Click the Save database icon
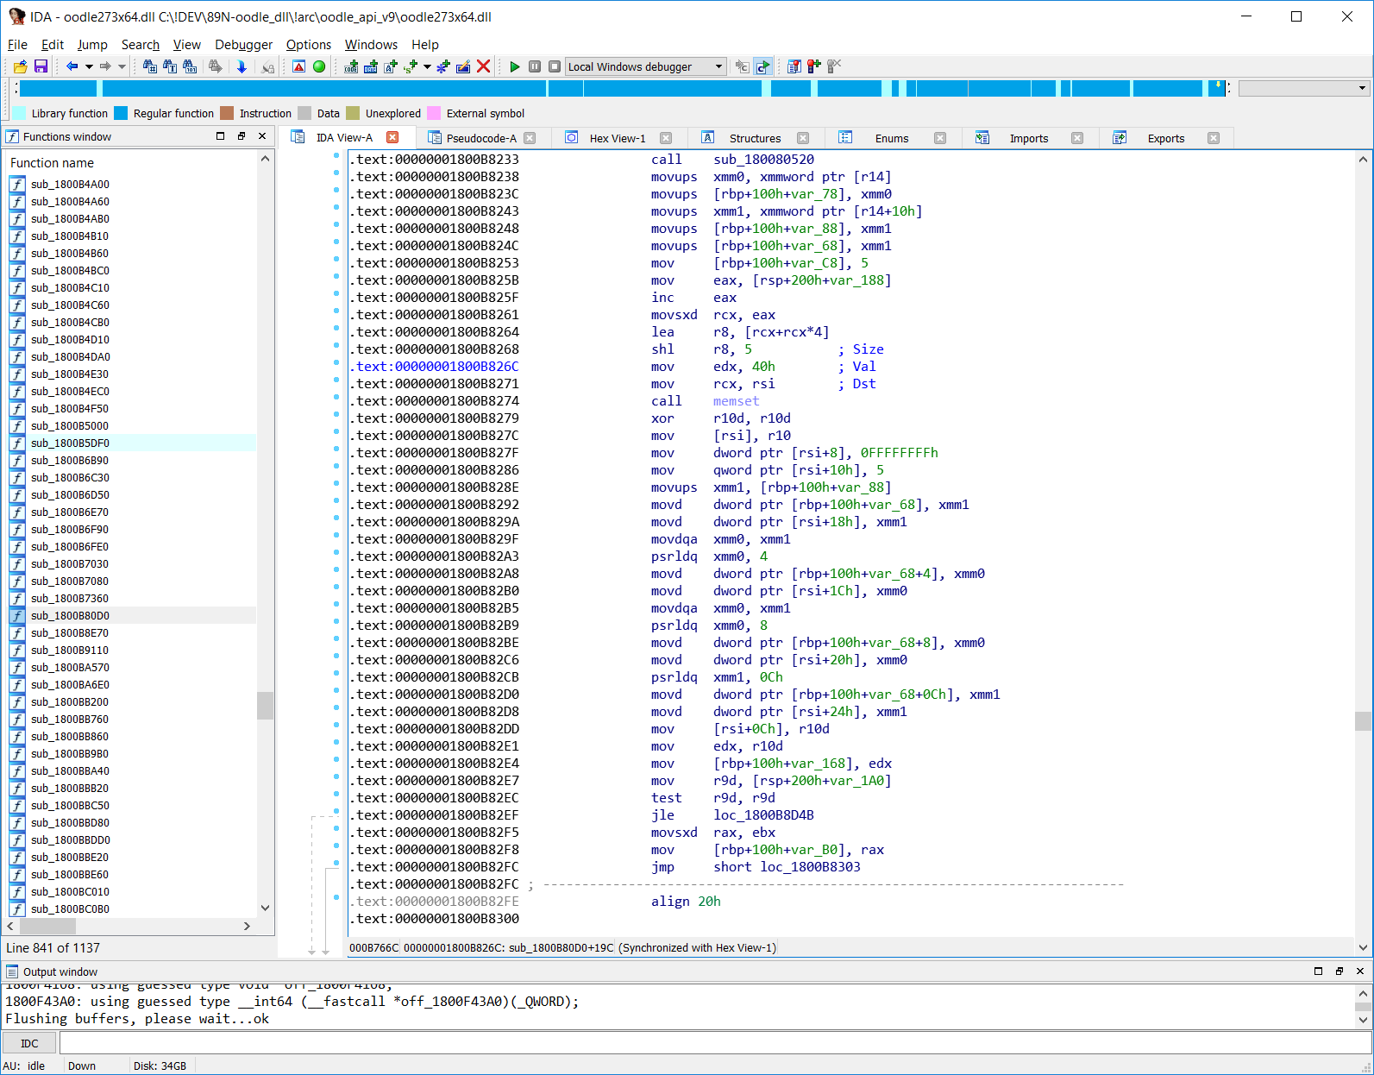Viewport: 1374px width, 1075px height. click(x=41, y=66)
